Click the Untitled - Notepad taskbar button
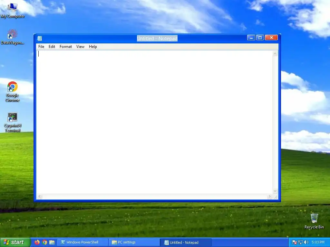Screen dimensions: 330x247 pyautogui.click(x=186, y=242)
